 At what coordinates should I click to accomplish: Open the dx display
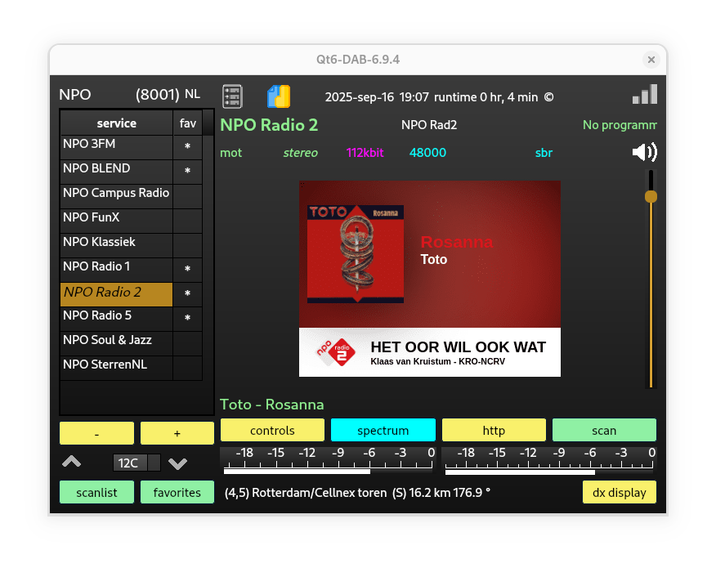coord(619,492)
